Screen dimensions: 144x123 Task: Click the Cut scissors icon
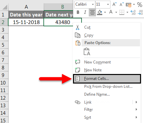(78, 27)
